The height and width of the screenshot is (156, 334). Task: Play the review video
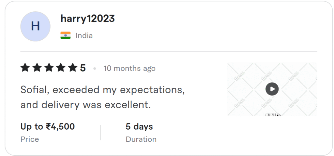pos(272,89)
